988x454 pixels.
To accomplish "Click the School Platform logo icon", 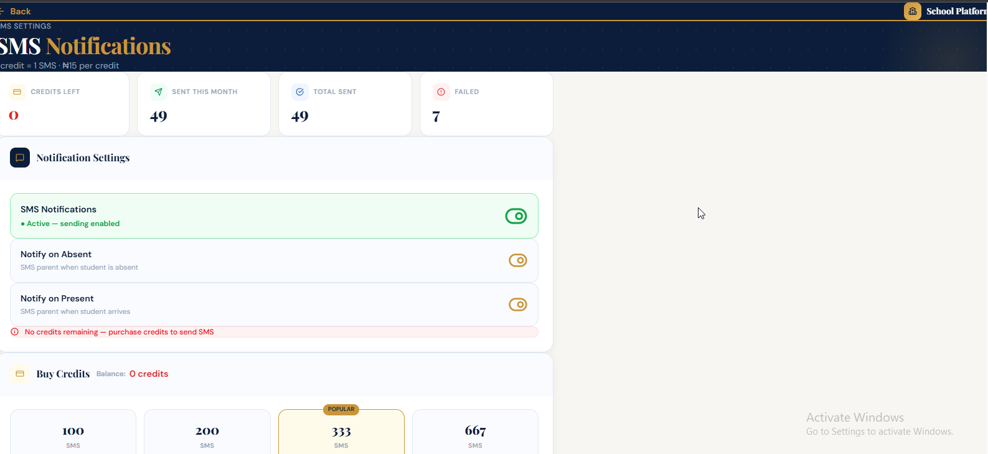I will click(913, 11).
